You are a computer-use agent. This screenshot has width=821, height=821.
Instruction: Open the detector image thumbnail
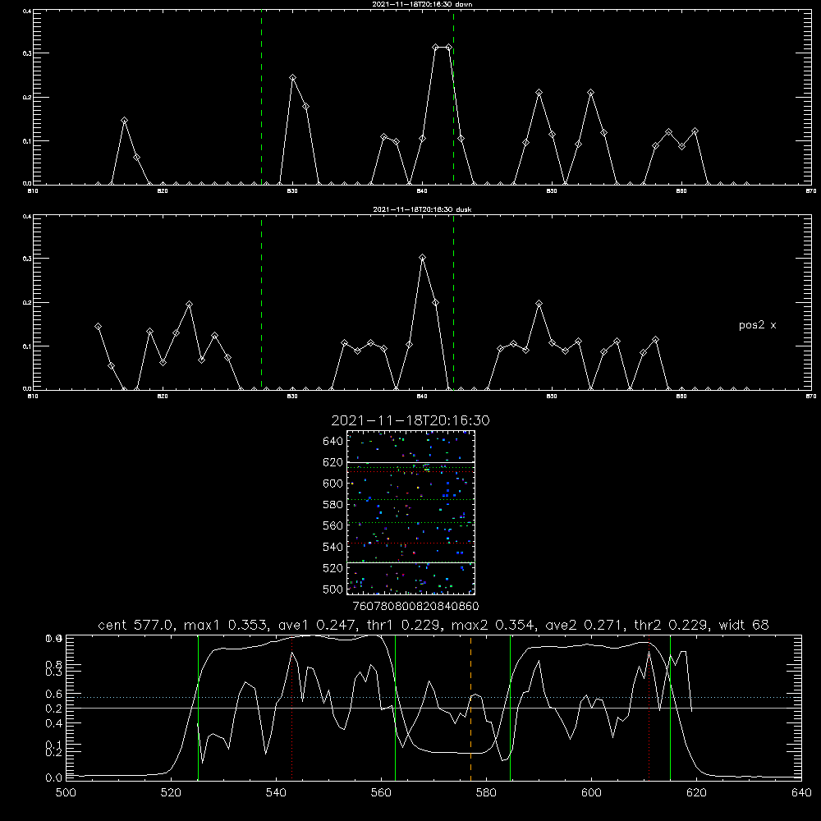410,512
